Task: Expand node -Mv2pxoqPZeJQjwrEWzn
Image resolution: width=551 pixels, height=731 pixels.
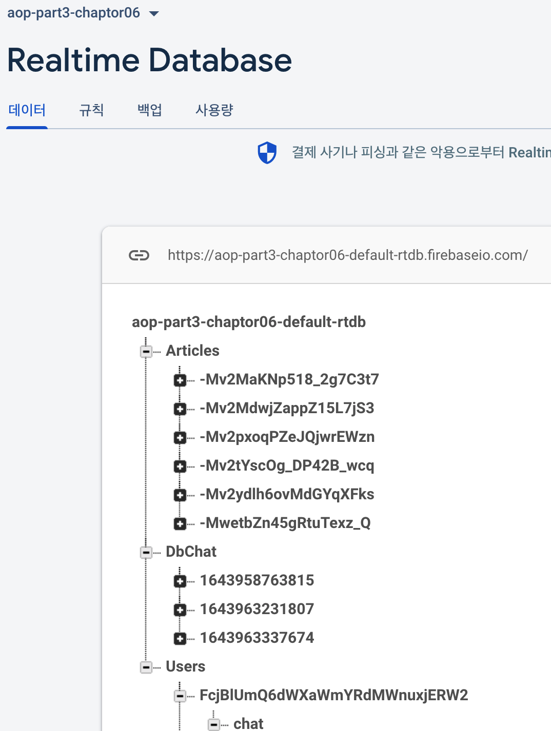Action: 180,438
